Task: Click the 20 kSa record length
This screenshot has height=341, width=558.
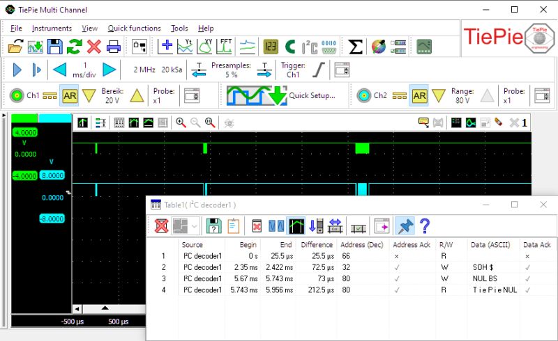Action: tap(172, 70)
